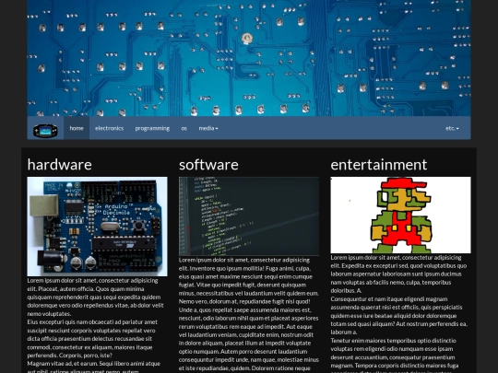This screenshot has width=498, height=373.
Task: Click the pixel Mario image
Action: coord(401,215)
